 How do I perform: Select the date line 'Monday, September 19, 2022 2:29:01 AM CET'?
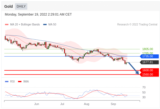coord(38,14)
